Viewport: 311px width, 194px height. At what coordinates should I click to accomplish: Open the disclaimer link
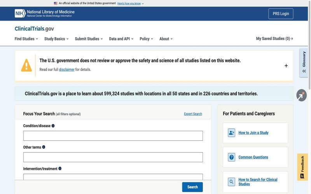66,69
